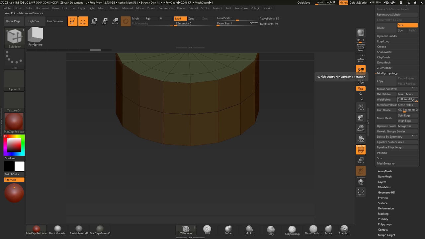Open the Transform menu
The image size is (425, 239).
(241, 8)
